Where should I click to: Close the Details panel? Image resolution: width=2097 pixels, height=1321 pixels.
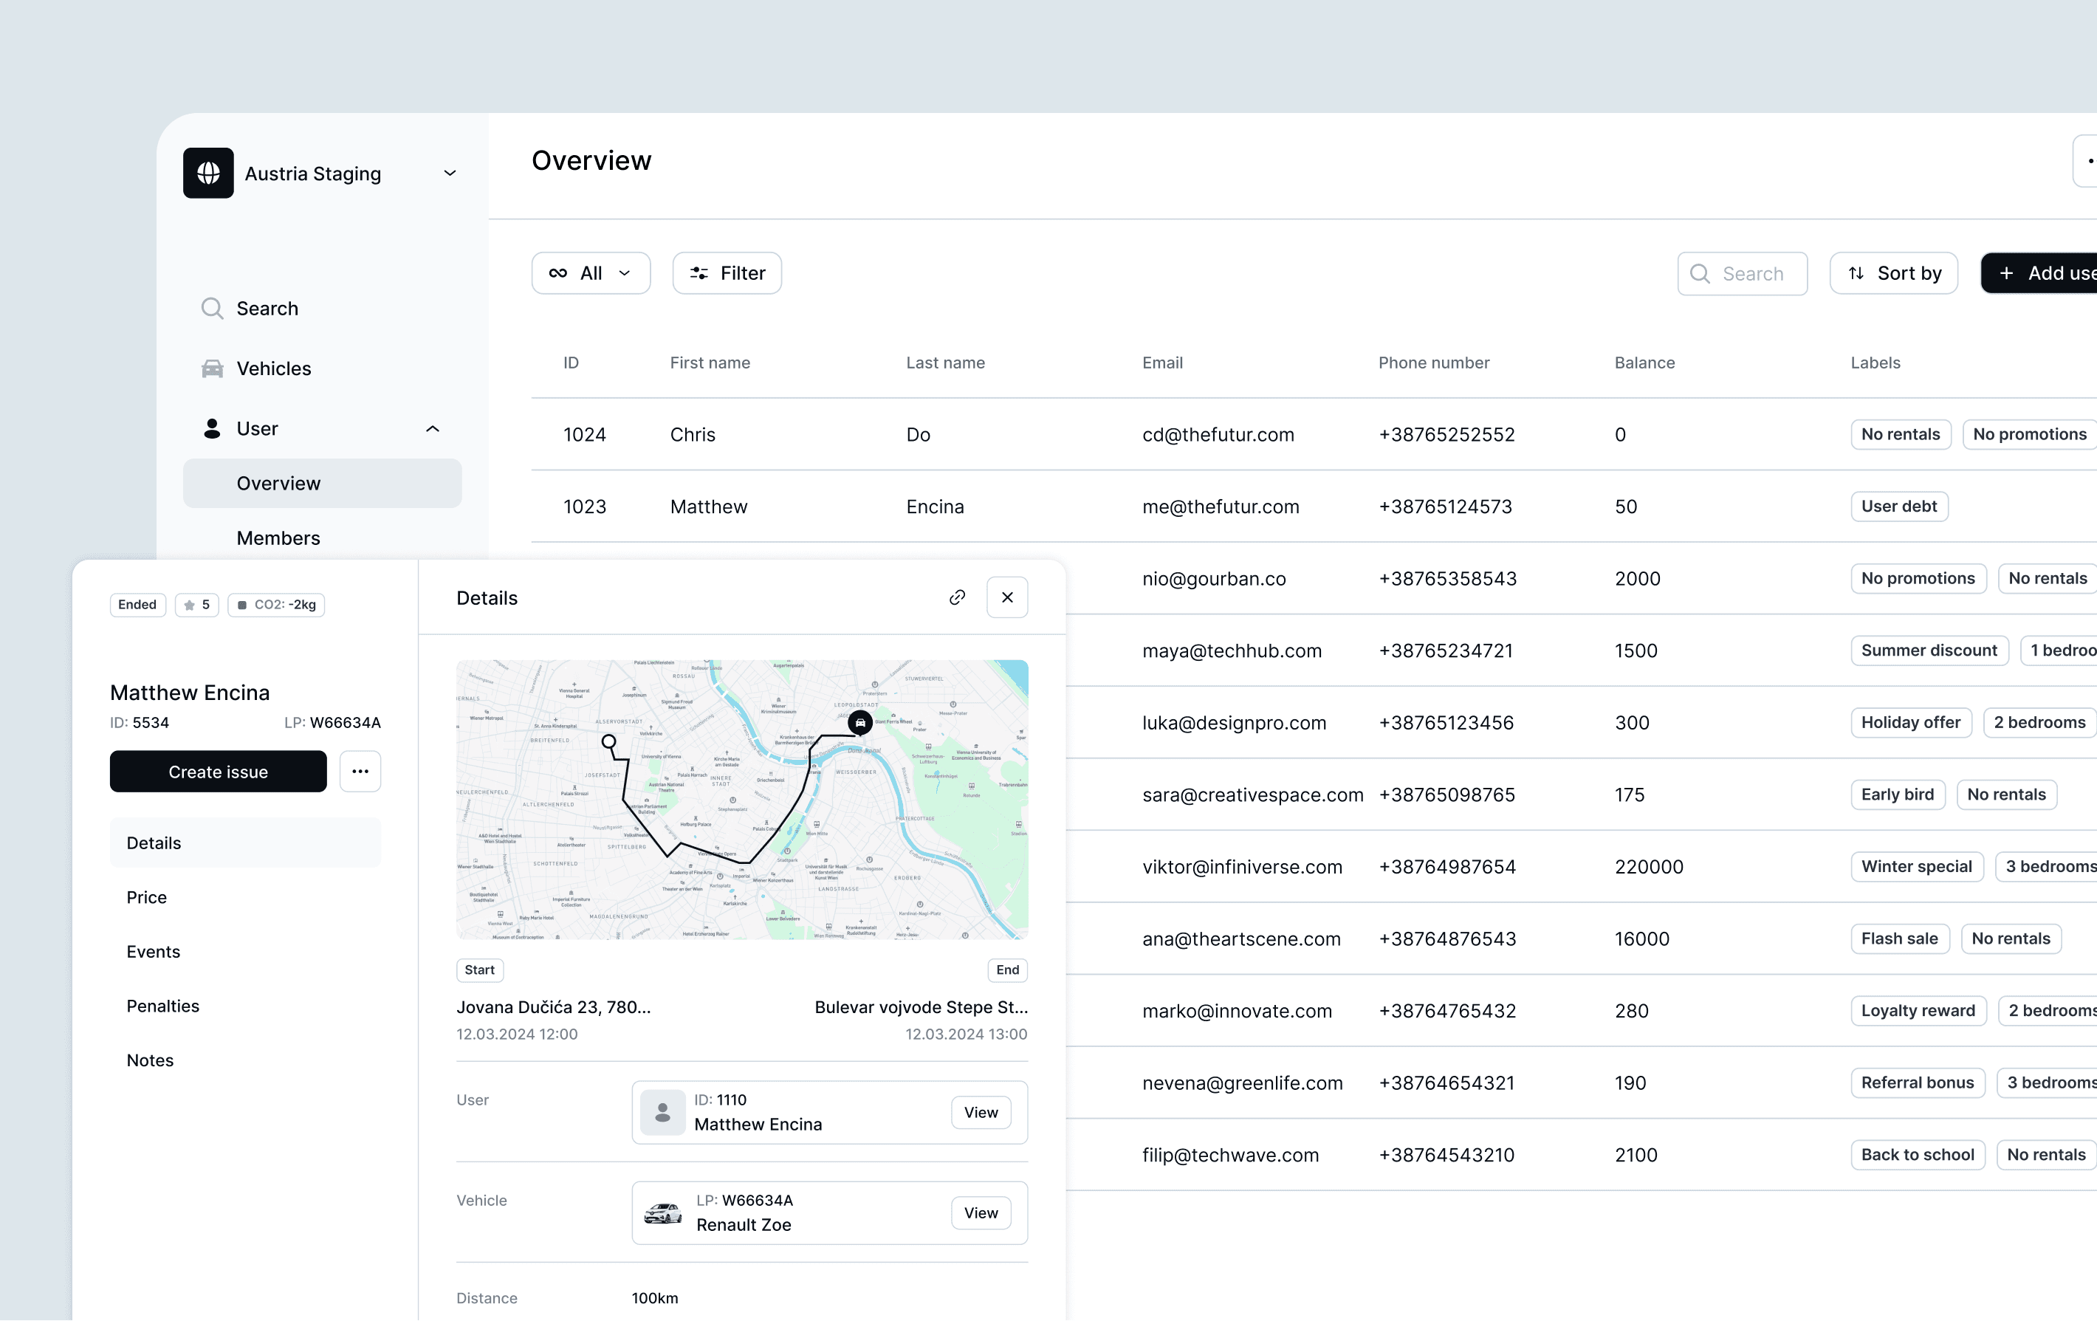click(x=1006, y=597)
